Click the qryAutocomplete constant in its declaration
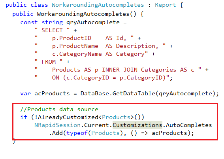The width and height of the screenshot is (224, 159). coord(93,23)
